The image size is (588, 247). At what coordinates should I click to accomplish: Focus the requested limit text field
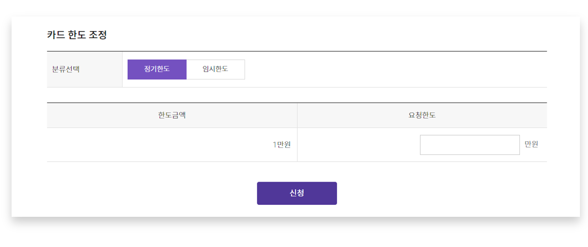click(469, 145)
